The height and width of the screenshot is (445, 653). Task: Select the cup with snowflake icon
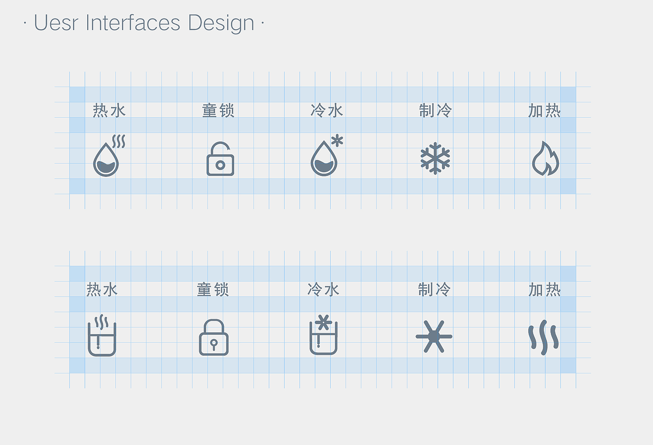(323, 335)
